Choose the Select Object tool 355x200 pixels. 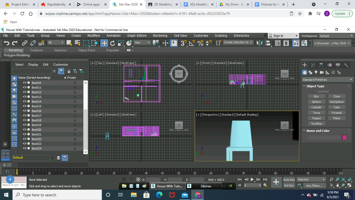(x=69, y=43)
